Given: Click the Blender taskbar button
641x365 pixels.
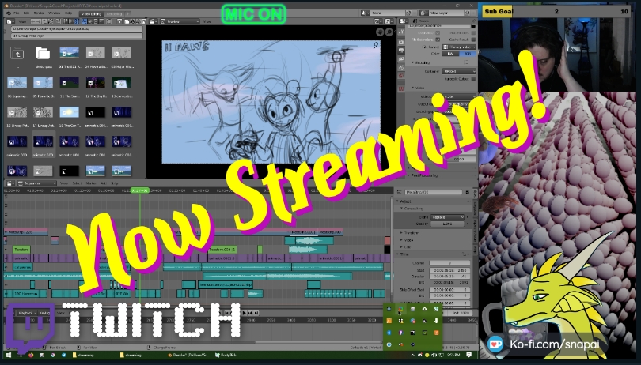Looking at the screenshot, I should (x=188, y=356).
